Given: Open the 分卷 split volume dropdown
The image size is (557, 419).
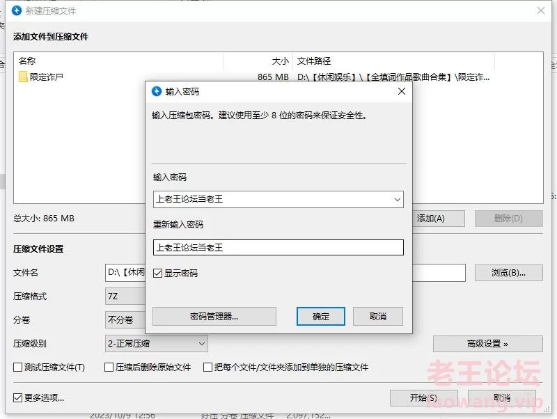Looking at the screenshot, I should coord(125,320).
